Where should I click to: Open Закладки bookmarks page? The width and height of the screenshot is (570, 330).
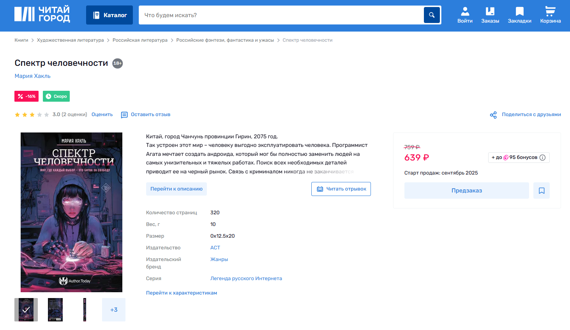[520, 15]
